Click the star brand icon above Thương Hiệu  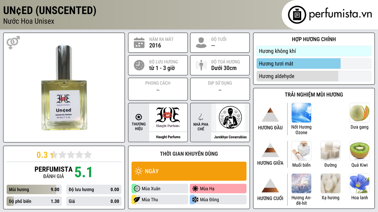(139, 117)
